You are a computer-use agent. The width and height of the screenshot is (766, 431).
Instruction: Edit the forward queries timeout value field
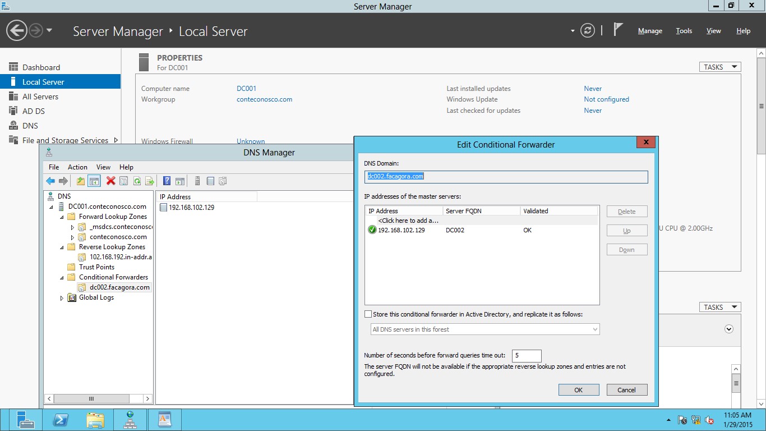click(526, 355)
